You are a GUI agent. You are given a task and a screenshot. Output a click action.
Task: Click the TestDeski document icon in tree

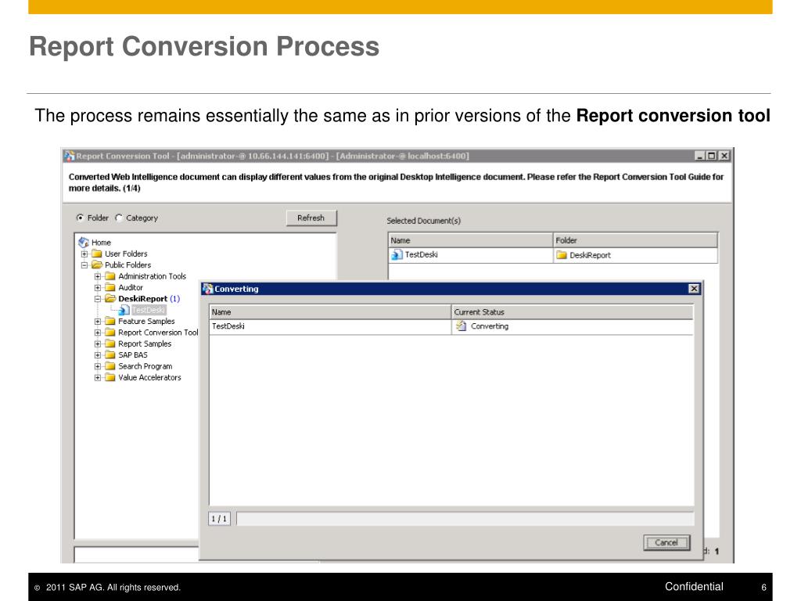(x=124, y=310)
